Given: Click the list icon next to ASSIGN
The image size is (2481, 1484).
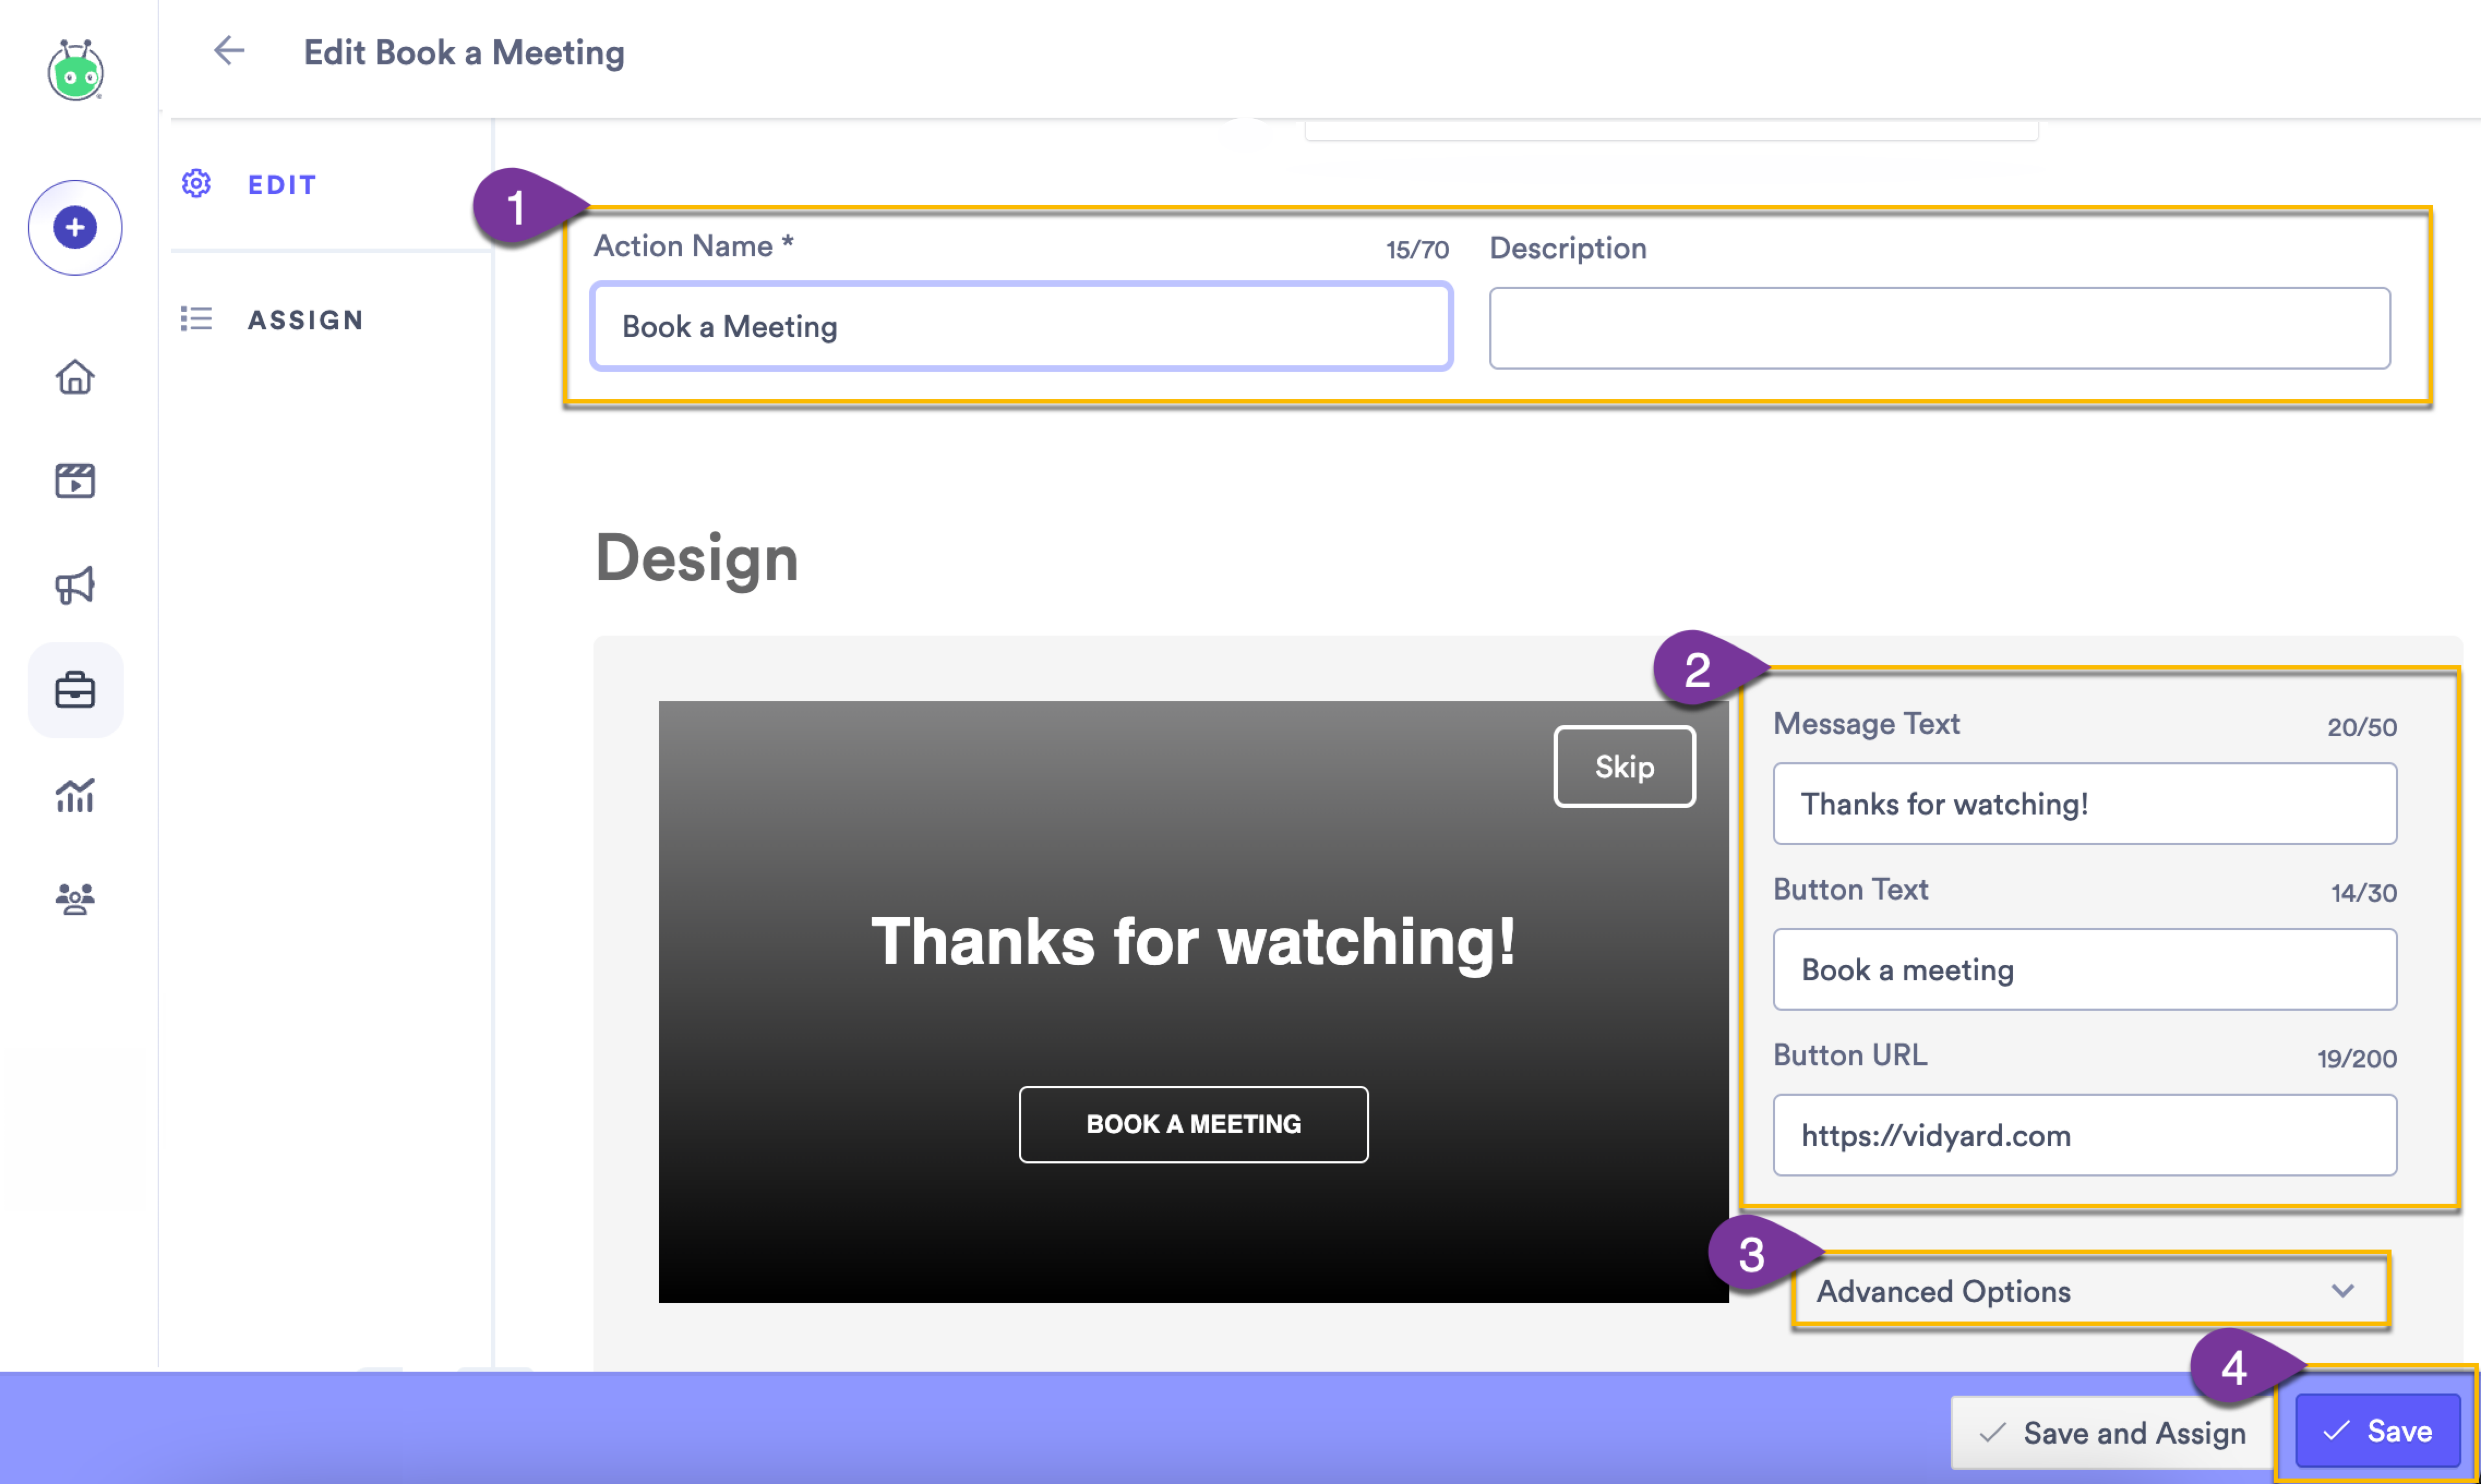Looking at the screenshot, I should [196, 319].
